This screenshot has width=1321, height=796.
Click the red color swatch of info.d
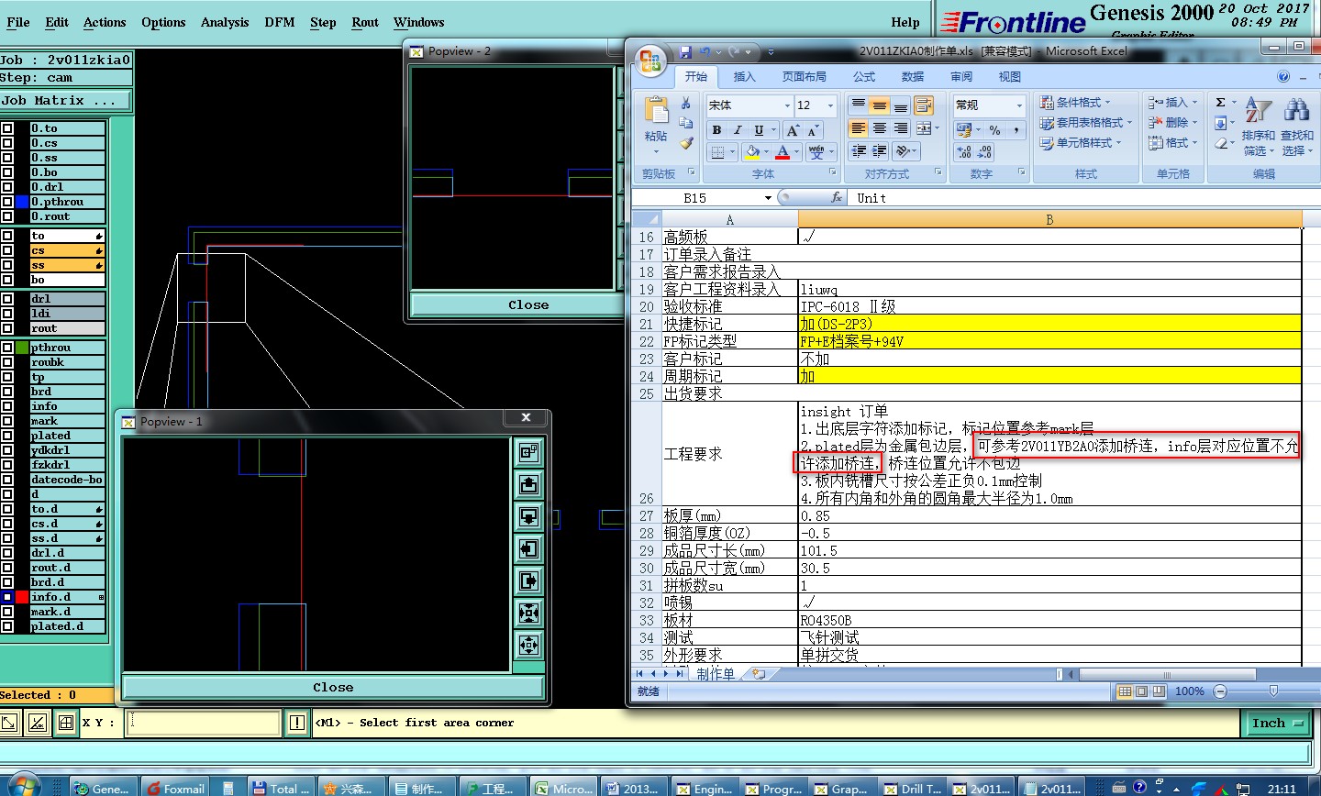click(x=22, y=597)
